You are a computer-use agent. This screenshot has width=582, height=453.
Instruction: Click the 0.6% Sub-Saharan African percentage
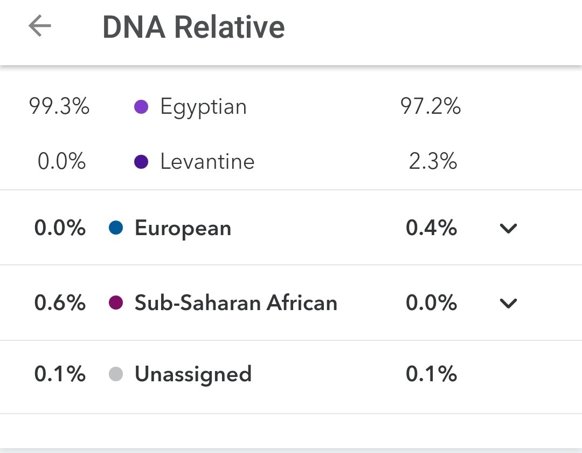[60, 303]
